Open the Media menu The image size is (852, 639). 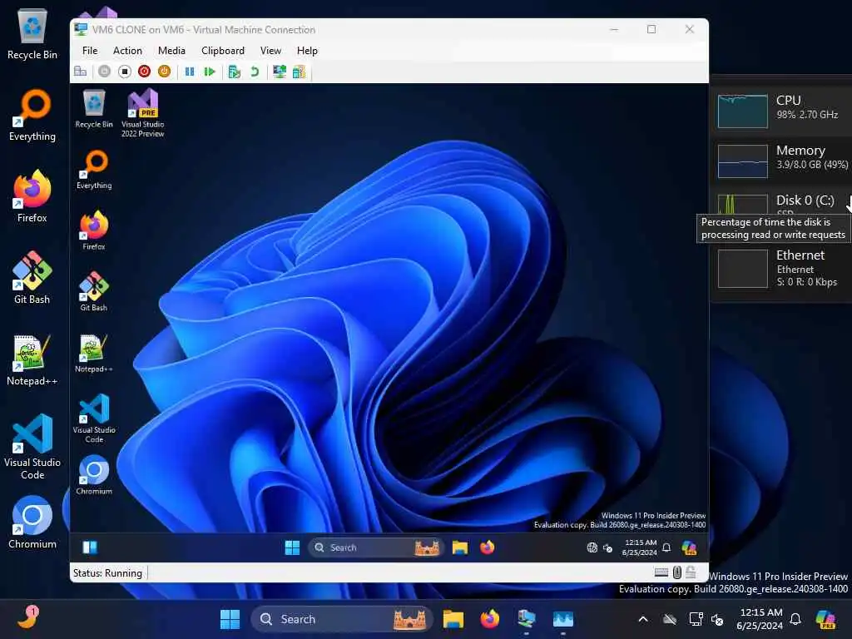coord(171,51)
